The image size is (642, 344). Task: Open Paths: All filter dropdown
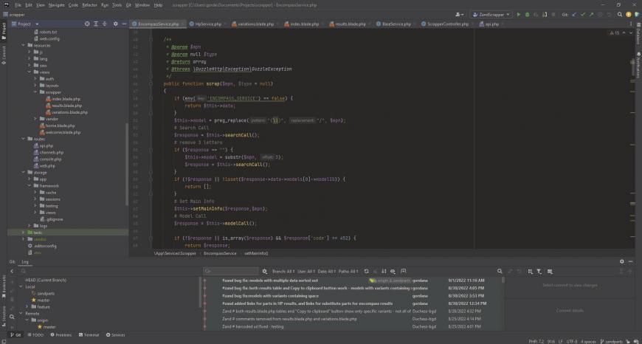tap(349, 271)
